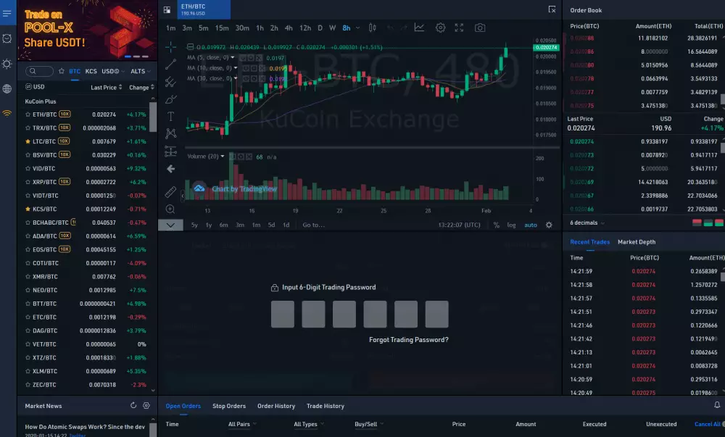Enter fullscreen chart mode
The height and width of the screenshot is (437, 725).
pyautogui.click(x=459, y=28)
